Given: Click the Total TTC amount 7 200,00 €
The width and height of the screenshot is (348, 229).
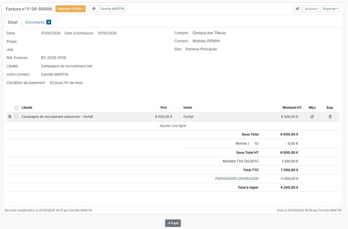Looking at the screenshot, I should [289, 170].
